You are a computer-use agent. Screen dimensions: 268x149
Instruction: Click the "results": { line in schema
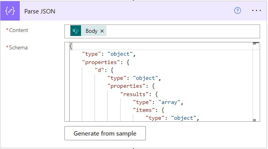(139, 94)
